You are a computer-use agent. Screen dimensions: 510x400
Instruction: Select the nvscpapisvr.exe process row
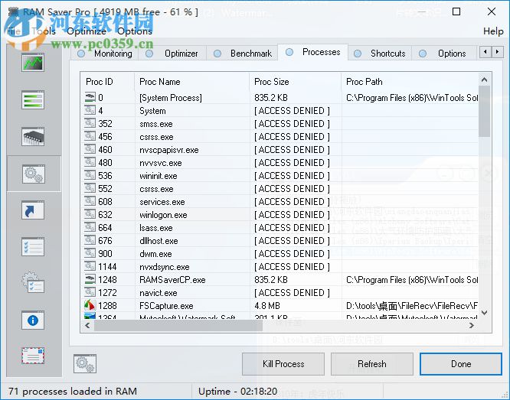280,149
